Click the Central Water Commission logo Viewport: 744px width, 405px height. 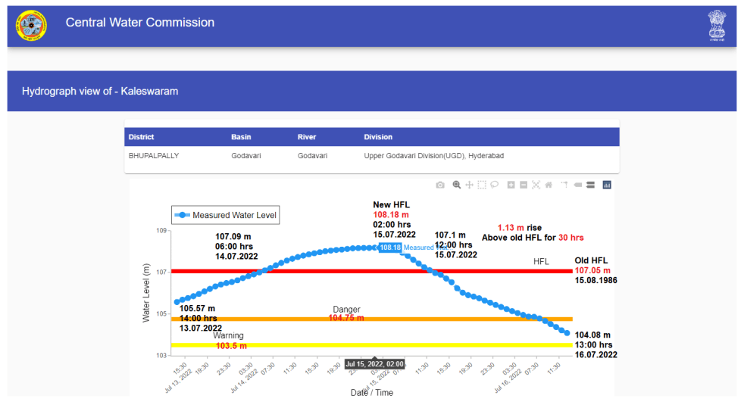click(x=31, y=26)
